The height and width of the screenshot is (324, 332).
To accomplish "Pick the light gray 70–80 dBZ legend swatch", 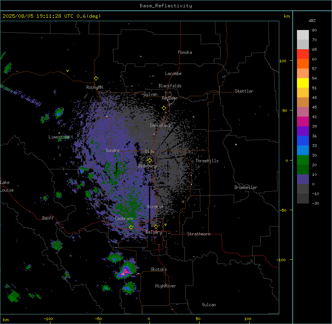I will pos(303,35).
